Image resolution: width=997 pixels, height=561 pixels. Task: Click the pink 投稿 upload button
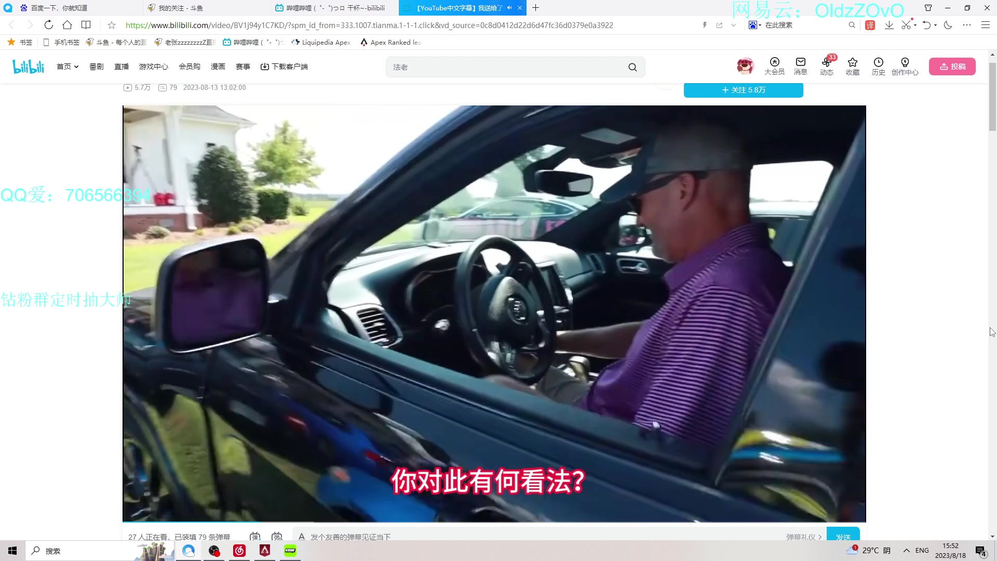click(x=952, y=66)
